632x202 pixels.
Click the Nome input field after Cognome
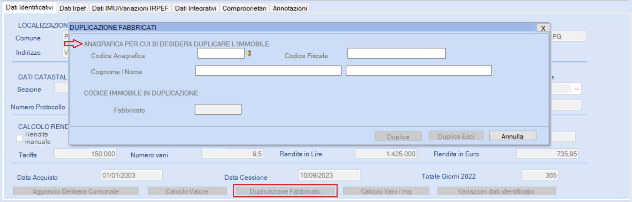click(419, 71)
